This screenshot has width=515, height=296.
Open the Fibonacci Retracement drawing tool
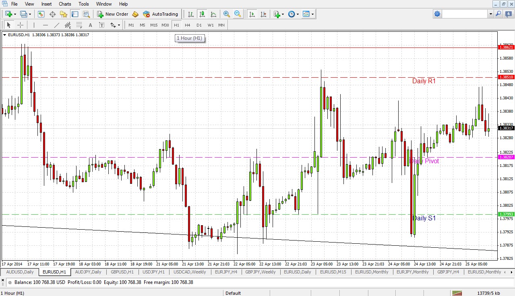pos(79,25)
